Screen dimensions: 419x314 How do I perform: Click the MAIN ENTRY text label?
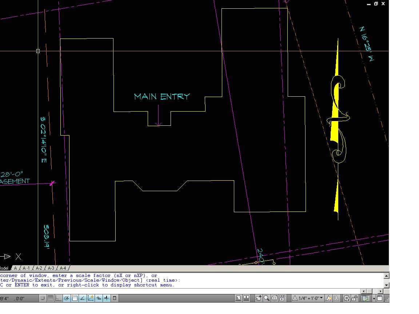(162, 96)
